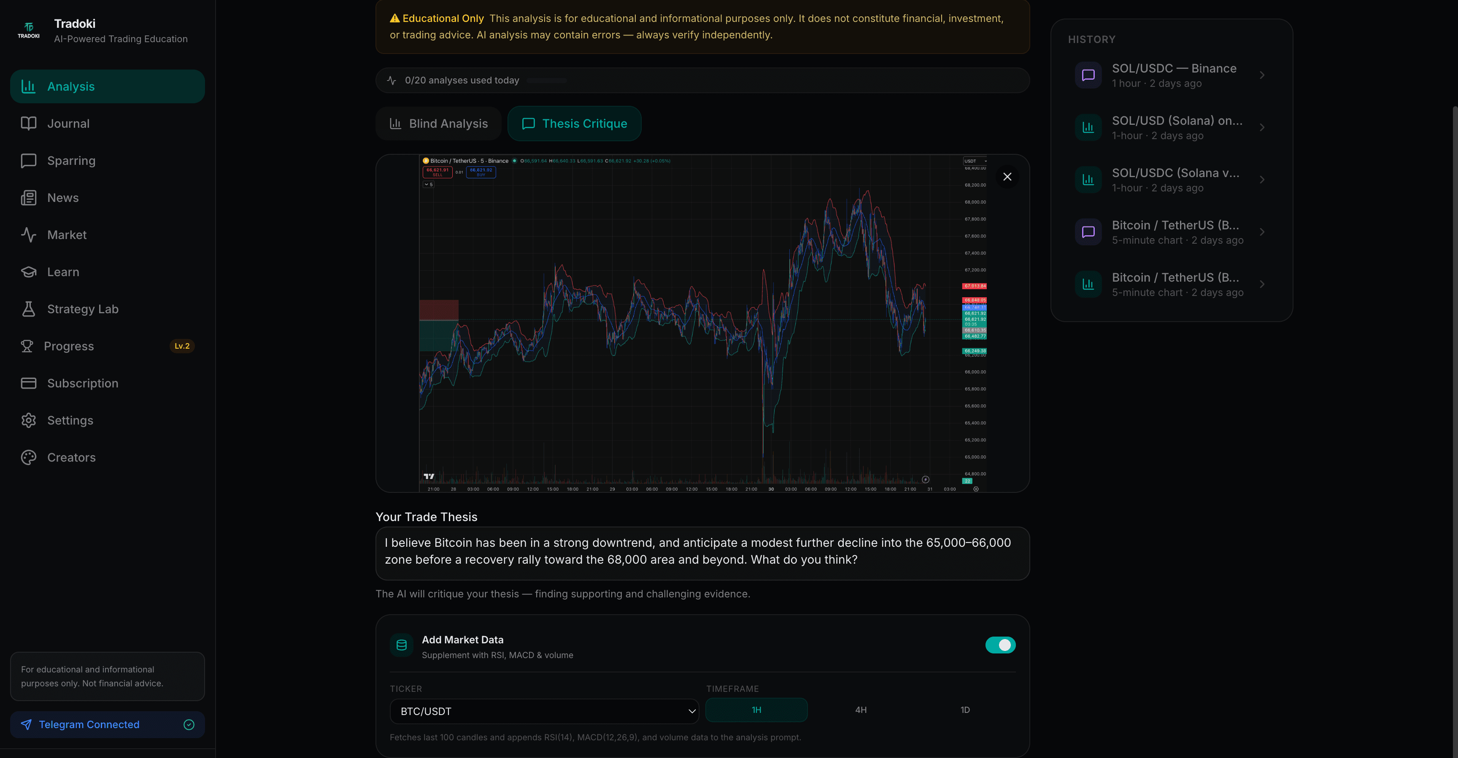Screen dimensions: 1458x758
Task: Click the Telegram Connected button
Action: click(107, 725)
